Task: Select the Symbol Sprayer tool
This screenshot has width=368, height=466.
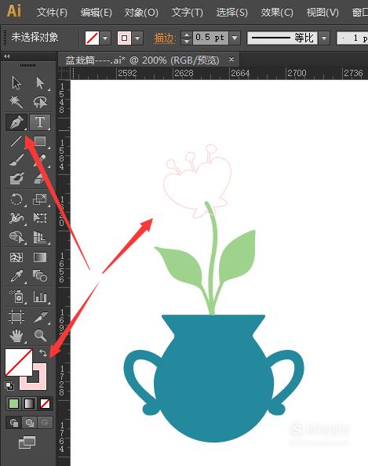Action: pyautogui.click(x=16, y=297)
